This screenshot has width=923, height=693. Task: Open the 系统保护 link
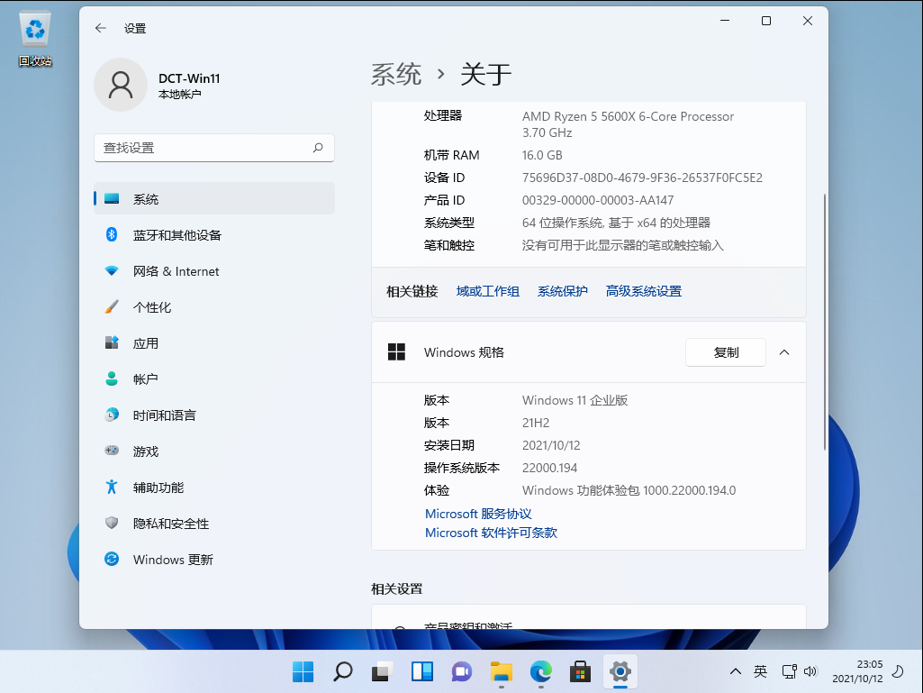click(x=562, y=291)
